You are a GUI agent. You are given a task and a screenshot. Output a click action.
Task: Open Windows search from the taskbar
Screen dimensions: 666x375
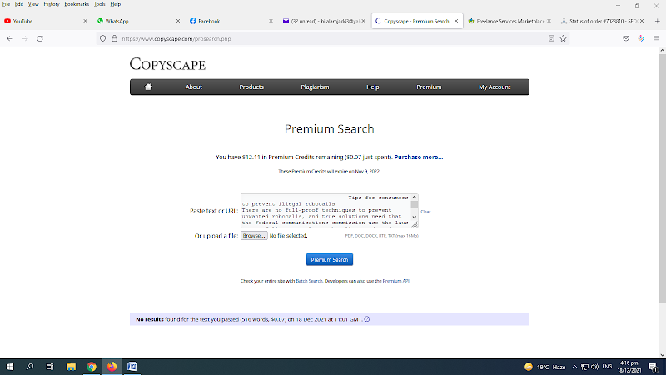(x=30, y=367)
